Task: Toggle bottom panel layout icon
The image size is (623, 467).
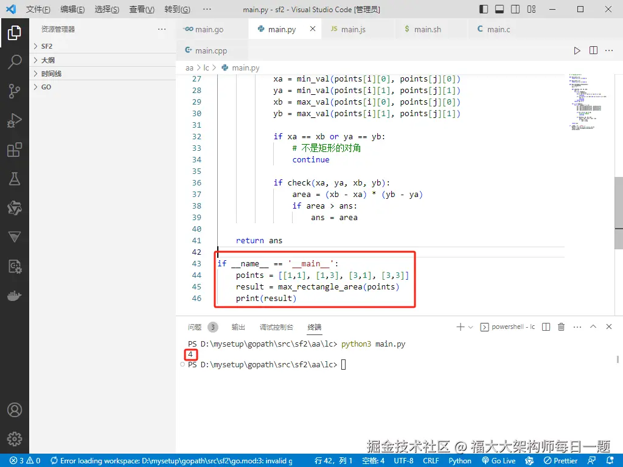Action: pyautogui.click(x=499, y=9)
